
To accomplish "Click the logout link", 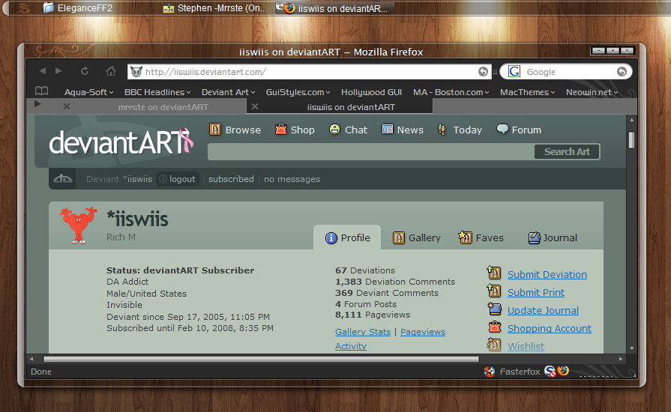I will click(x=178, y=179).
